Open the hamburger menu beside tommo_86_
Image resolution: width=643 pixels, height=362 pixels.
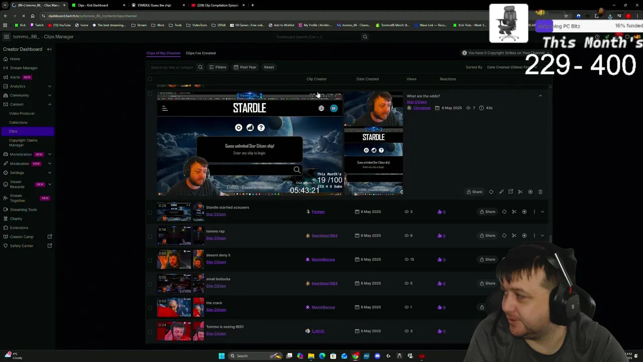[x=6, y=37]
